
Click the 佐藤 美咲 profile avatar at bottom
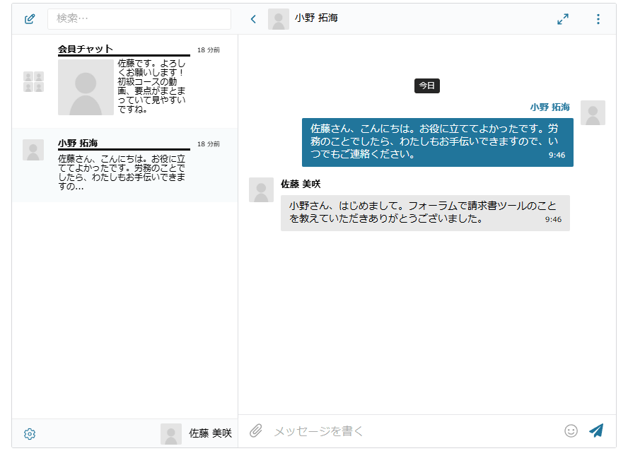point(171,434)
